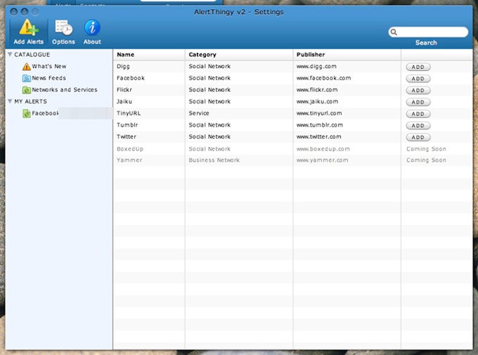The image size is (478, 355).
Task: Collapse the CATALOGUE section triangle
Action: (x=10, y=54)
